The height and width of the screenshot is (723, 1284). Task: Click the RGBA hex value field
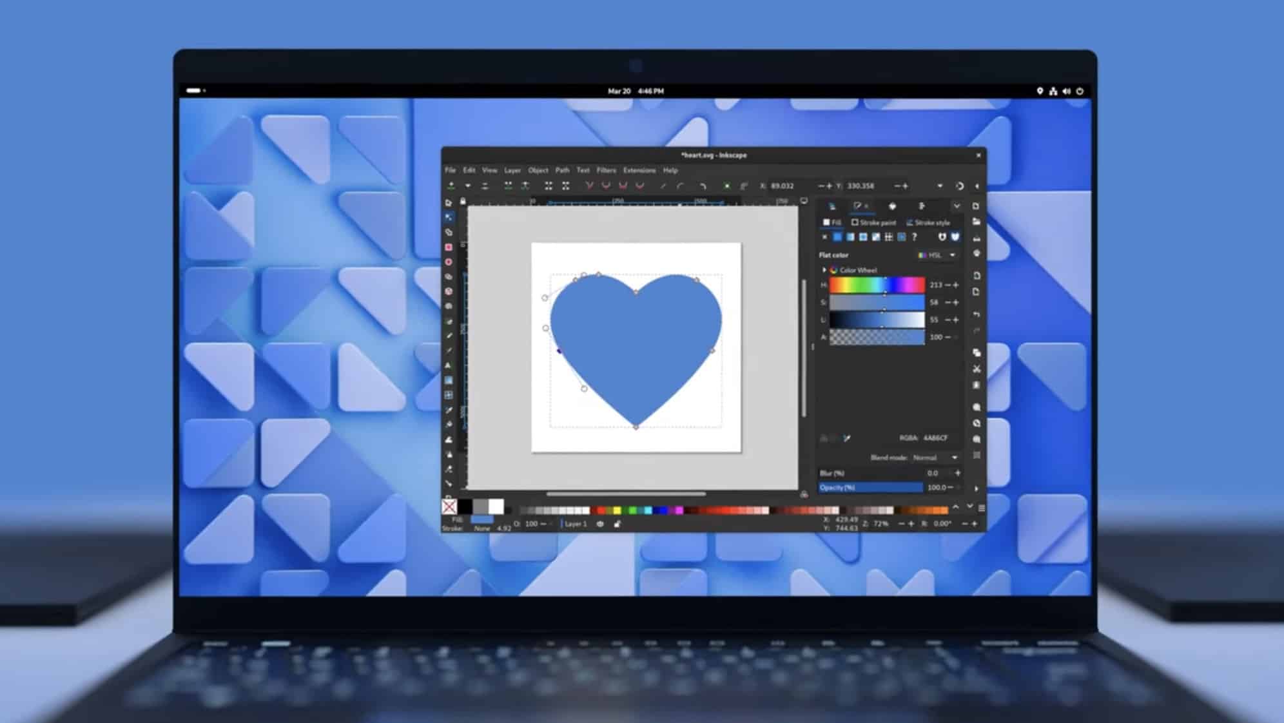pos(935,438)
